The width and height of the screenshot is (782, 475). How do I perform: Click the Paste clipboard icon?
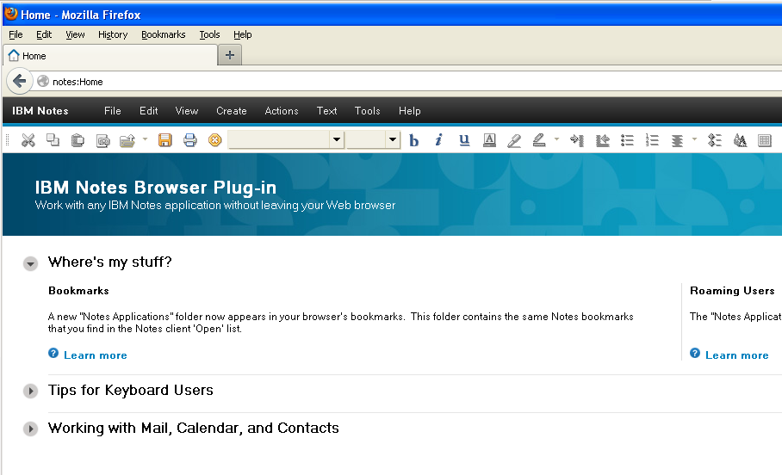78,140
